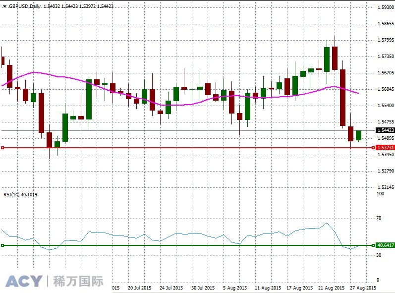Click the 1.53450 price axis label
This screenshot has height=293, width=395.
[x=386, y=155]
